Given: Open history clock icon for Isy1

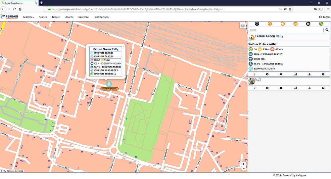Looking at the screenshot, I should [x=267, y=88].
